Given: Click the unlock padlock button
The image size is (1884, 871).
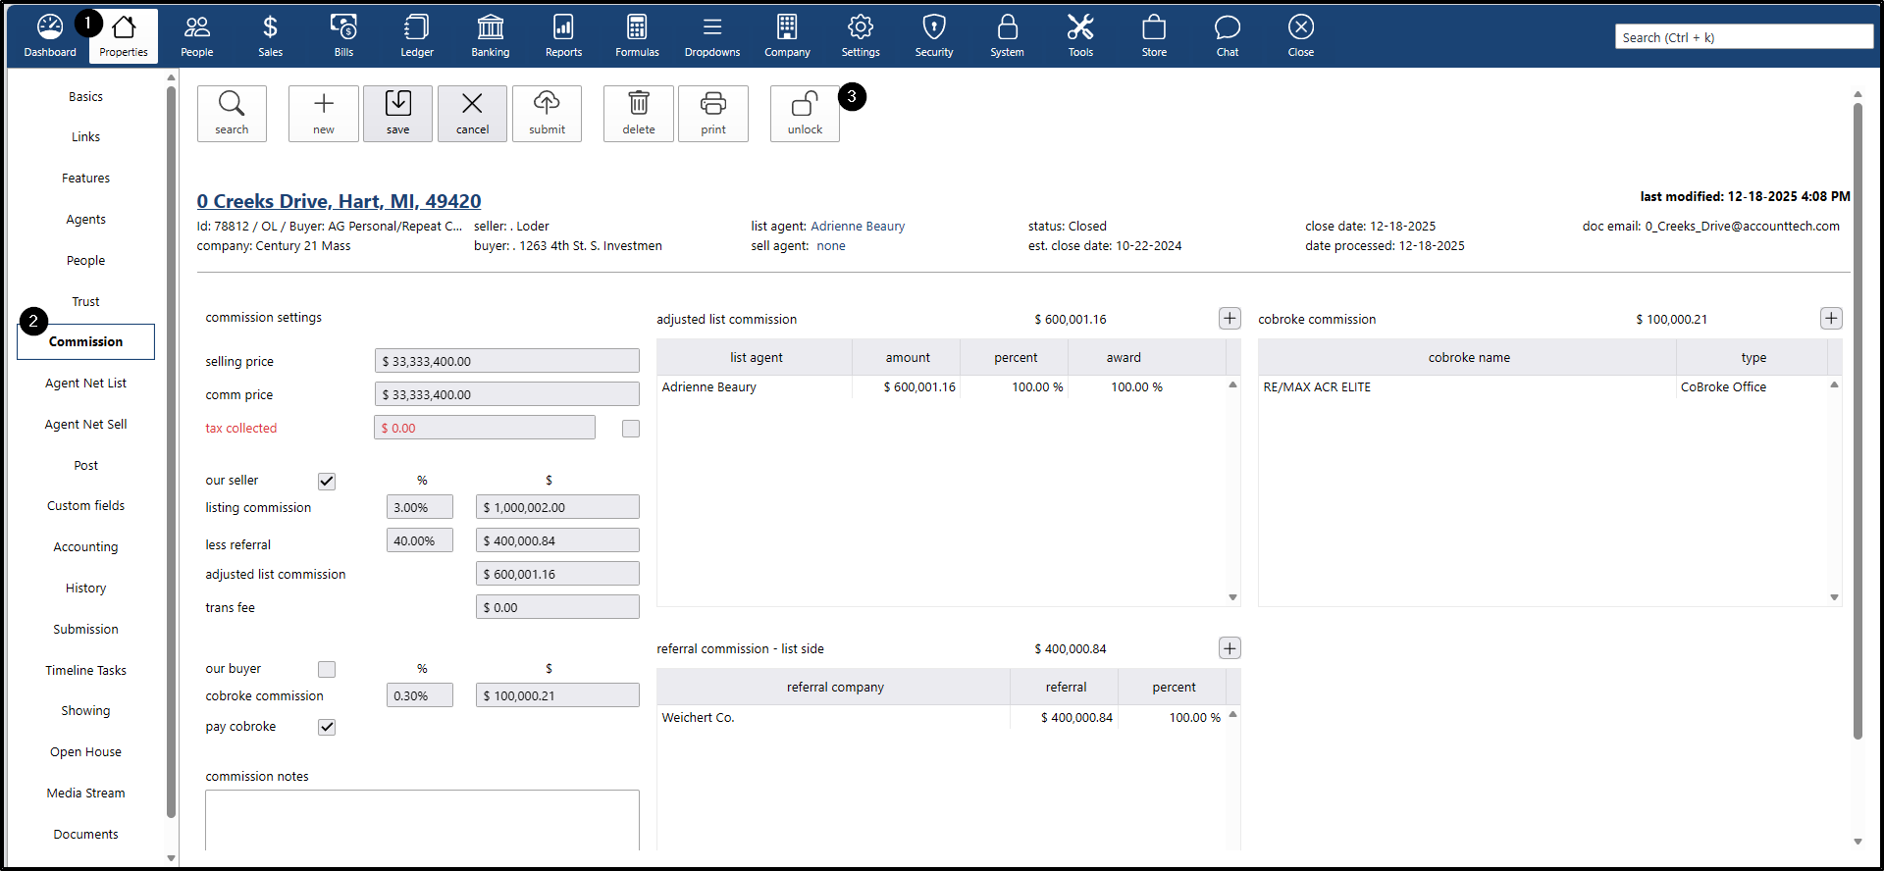Looking at the screenshot, I should point(805,114).
